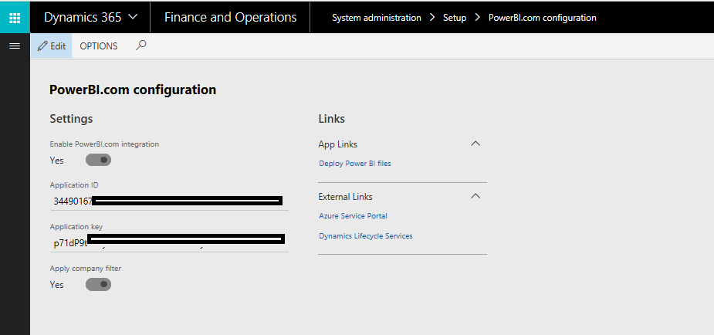This screenshot has width=714, height=335.
Task: Go to System administration in breadcrumb
Action: click(x=376, y=18)
